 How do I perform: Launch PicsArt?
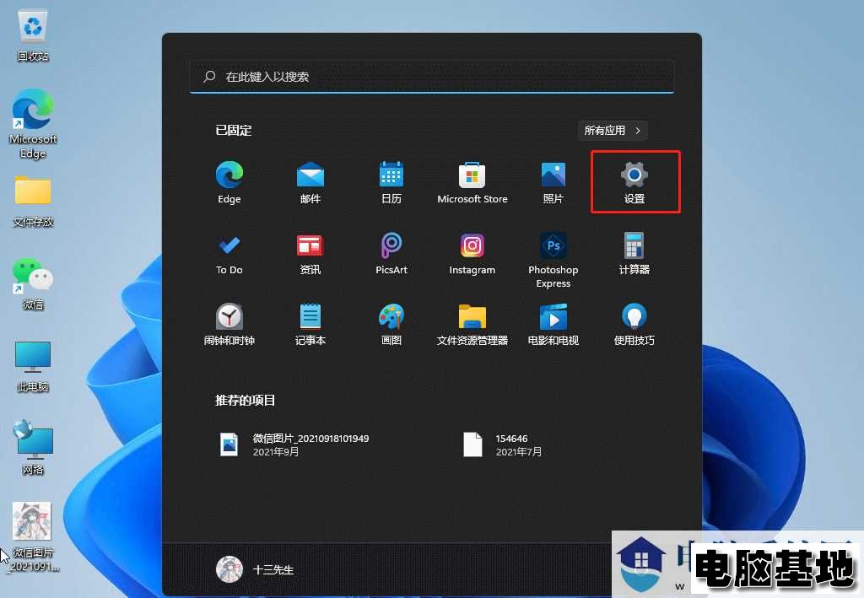(391, 254)
